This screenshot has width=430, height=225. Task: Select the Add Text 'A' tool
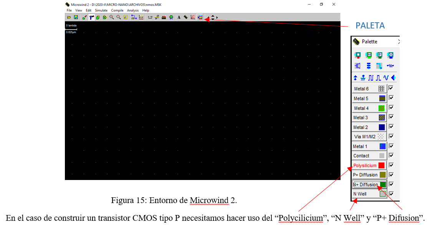point(179,17)
